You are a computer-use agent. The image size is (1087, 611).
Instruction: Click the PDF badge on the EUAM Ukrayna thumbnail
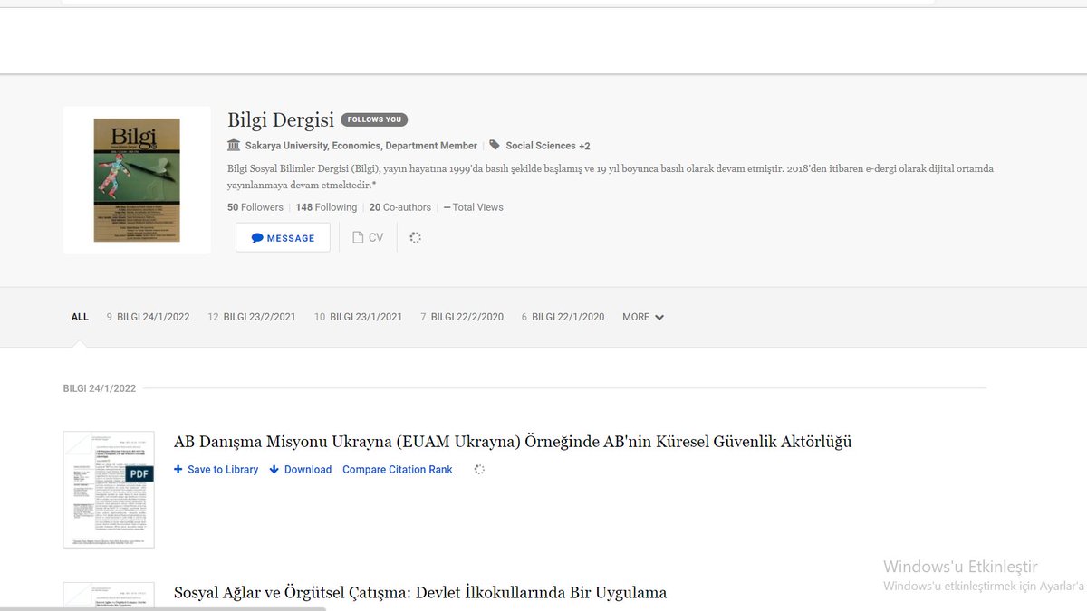pyautogui.click(x=139, y=473)
